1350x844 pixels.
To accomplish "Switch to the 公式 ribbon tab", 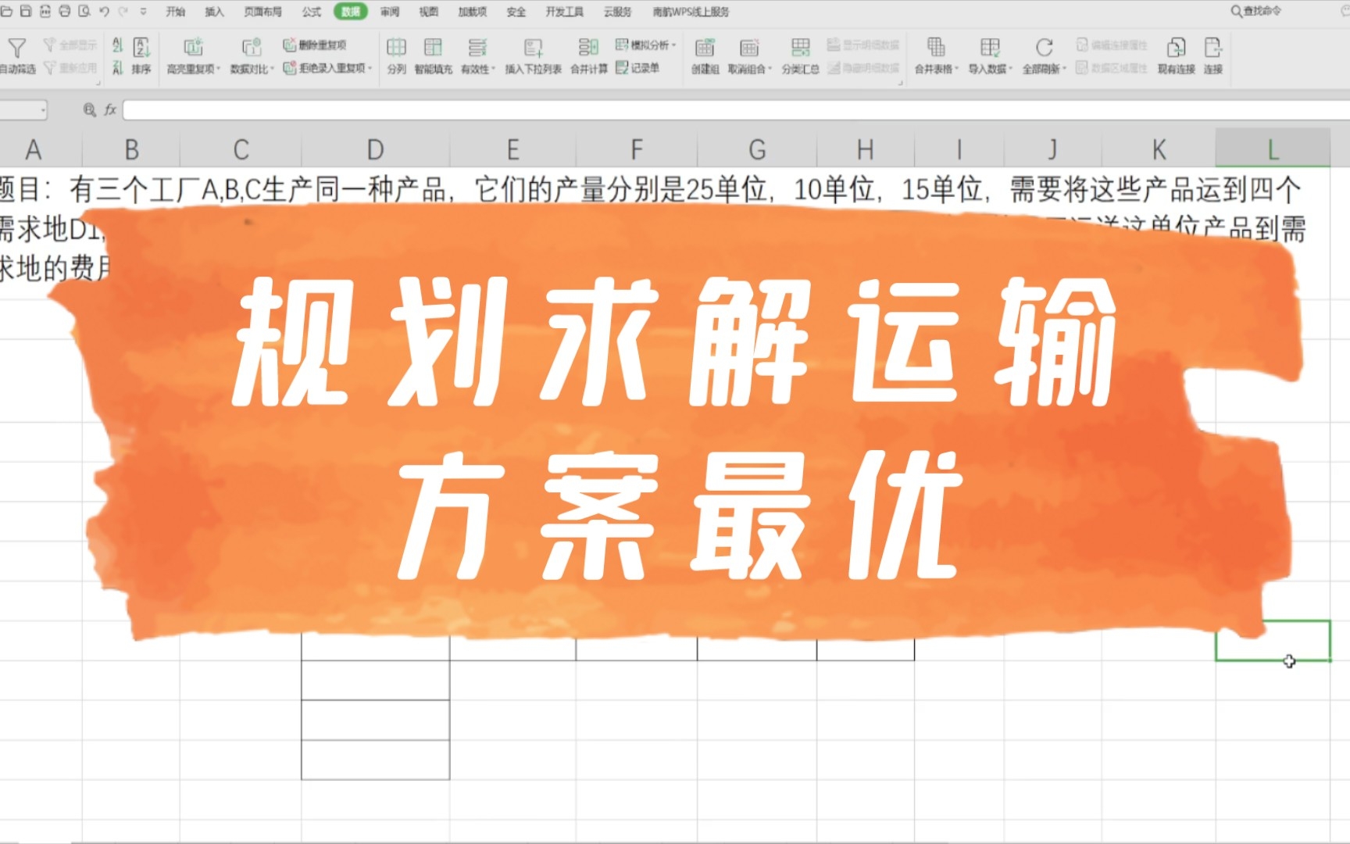I will tap(310, 12).
